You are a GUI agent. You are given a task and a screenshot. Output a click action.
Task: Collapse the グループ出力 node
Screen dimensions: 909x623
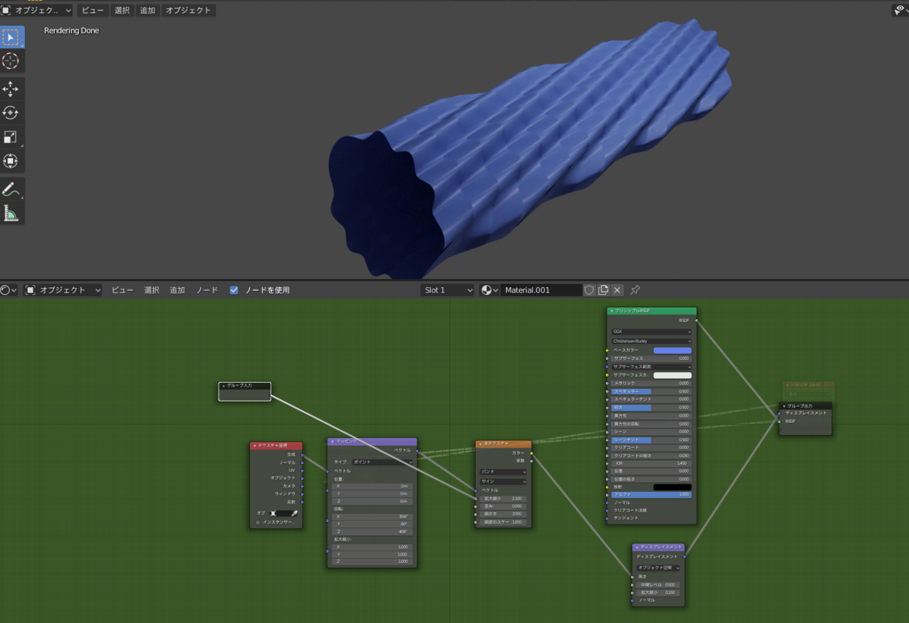point(784,405)
